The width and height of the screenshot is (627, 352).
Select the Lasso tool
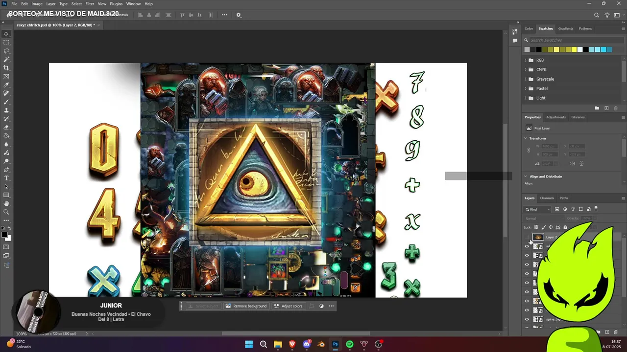(x=6, y=51)
